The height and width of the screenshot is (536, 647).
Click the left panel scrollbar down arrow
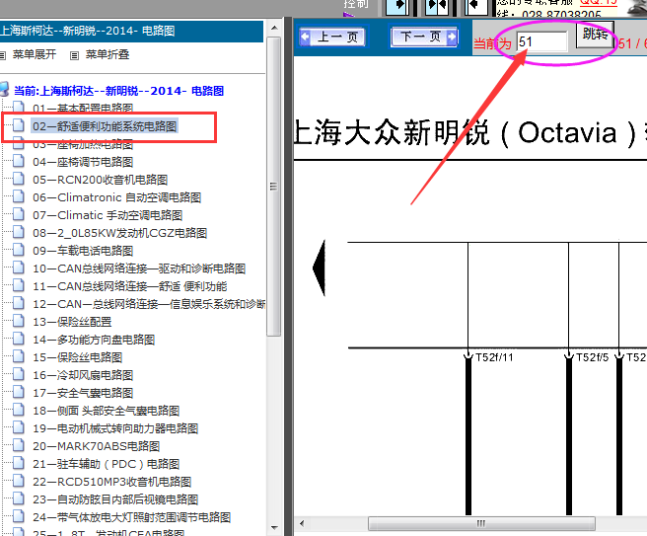point(274,528)
